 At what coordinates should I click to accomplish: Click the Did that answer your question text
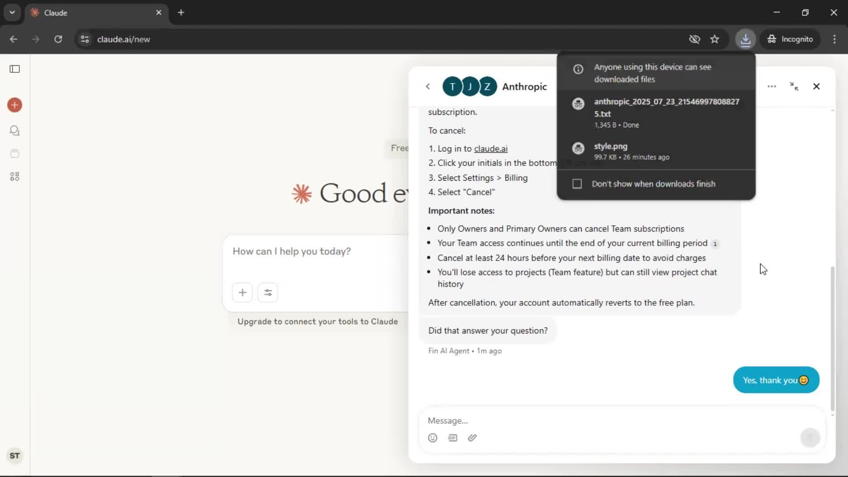488,331
